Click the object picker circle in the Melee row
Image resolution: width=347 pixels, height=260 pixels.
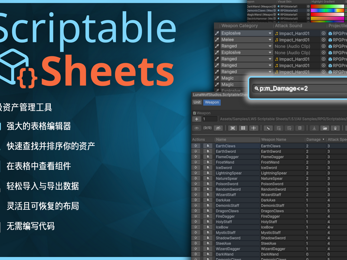(x=323, y=40)
